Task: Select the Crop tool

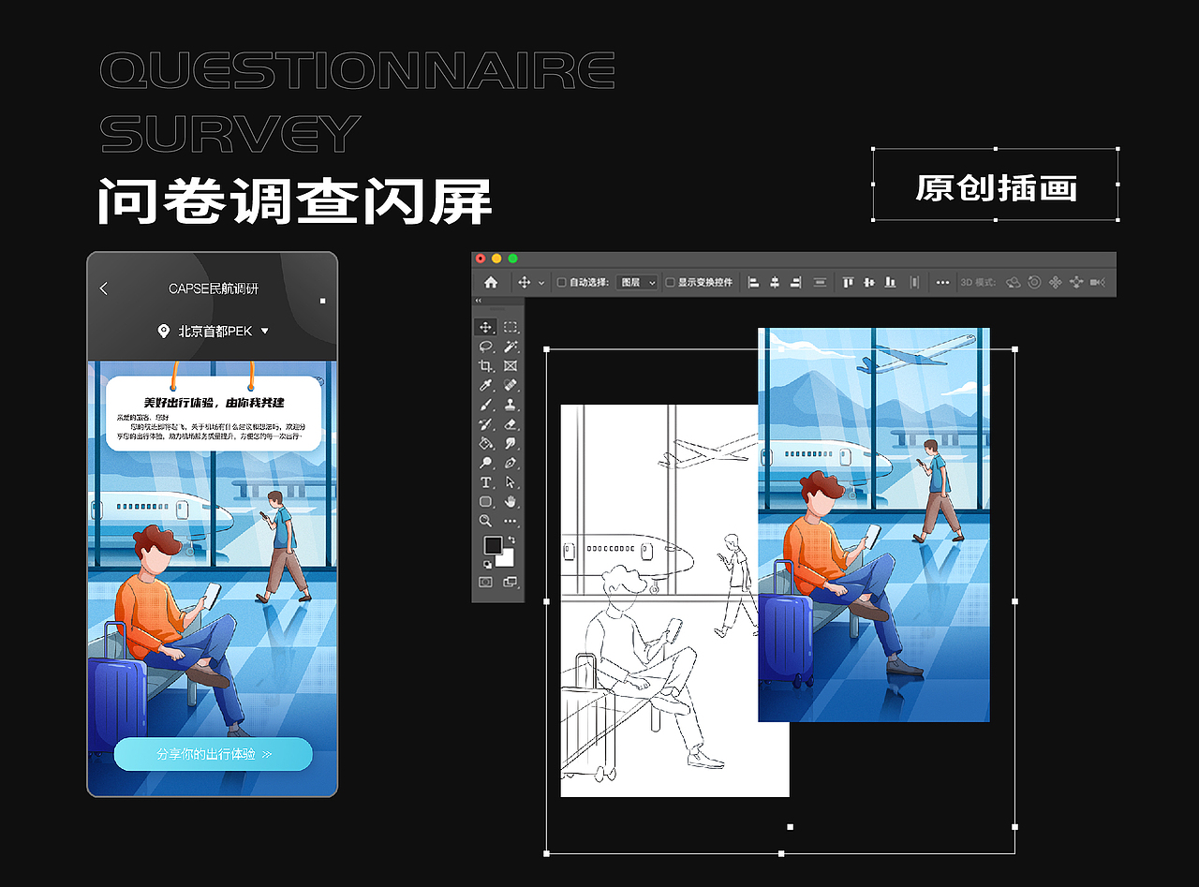Action: 486,365
